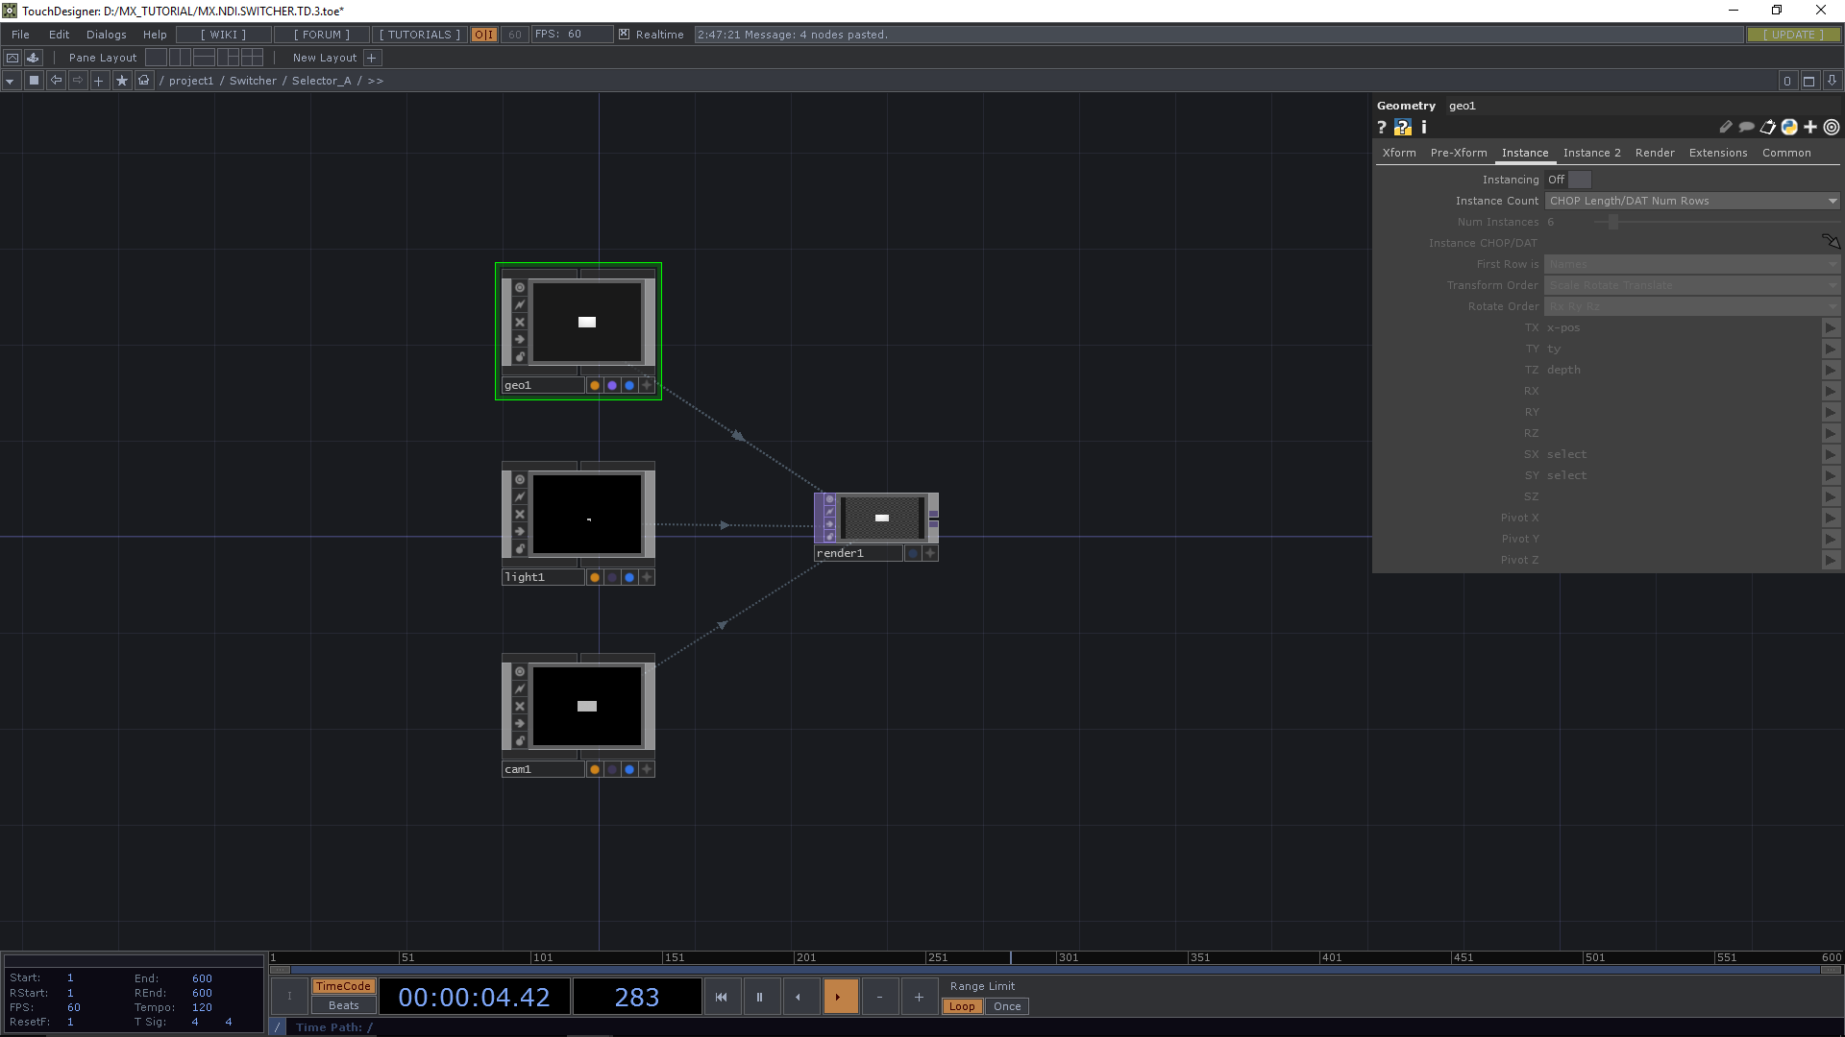Switch to Render tab
Image resolution: width=1845 pixels, height=1037 pixels.
pos(1655,153)
